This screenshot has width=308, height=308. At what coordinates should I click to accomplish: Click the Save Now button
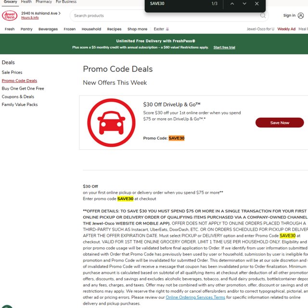(280, 123)
